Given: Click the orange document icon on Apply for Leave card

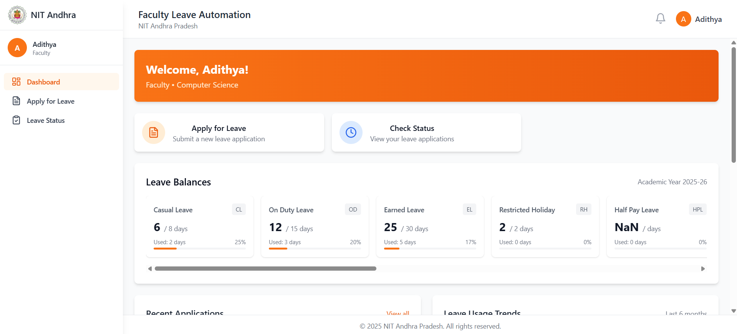Looking at the screenshot, I should pos(154,132).
